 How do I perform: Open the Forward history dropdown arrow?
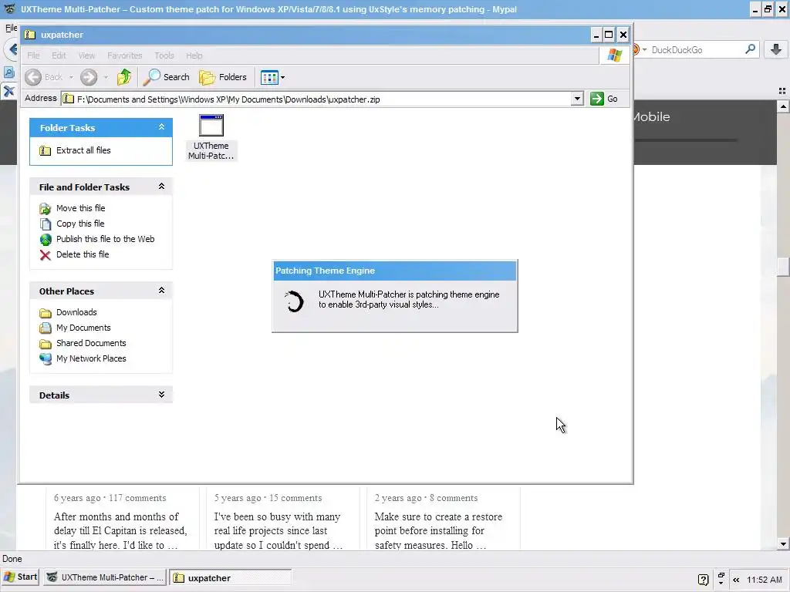click(x=105, y=78)
